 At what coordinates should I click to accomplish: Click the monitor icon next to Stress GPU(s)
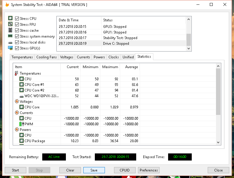(x=10, y=48)
